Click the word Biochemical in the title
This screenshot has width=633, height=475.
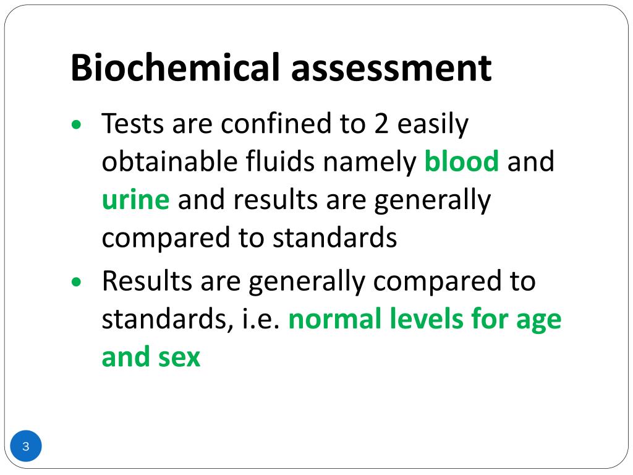pyautogui.click(x=175, y=67)
